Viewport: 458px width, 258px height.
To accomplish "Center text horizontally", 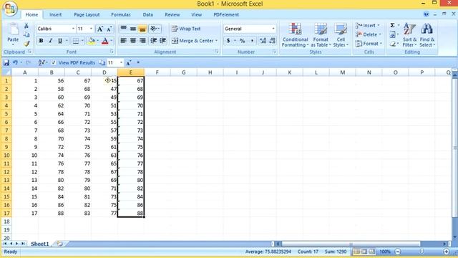I will point(133,40).
